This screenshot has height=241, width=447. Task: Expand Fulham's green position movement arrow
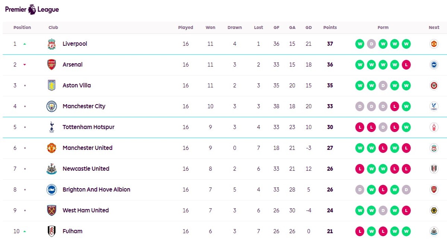[25, 231]
